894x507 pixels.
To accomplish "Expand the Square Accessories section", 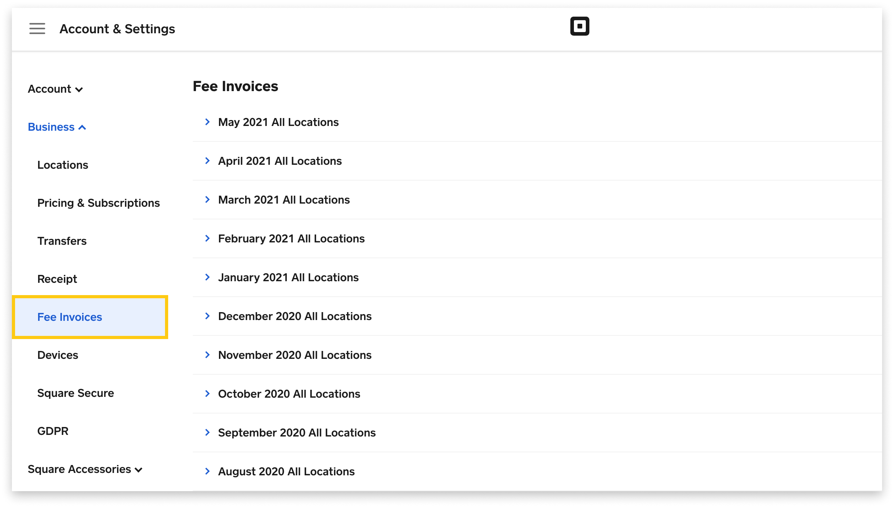I will point(85,469).
